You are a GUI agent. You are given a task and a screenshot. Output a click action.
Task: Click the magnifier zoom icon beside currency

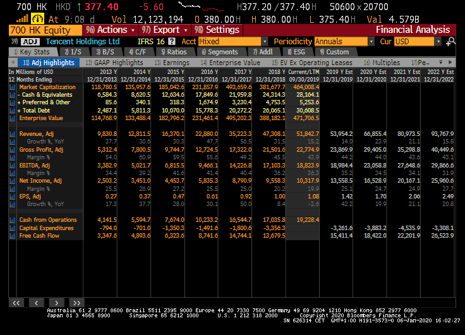click(x=450, y=42)
